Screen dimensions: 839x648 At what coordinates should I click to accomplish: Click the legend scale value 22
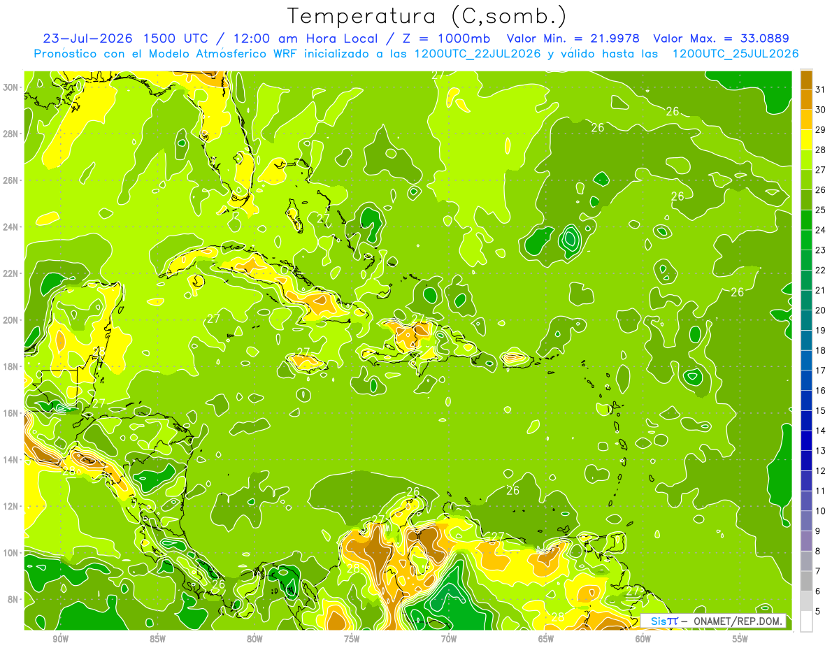click(821, 270)
